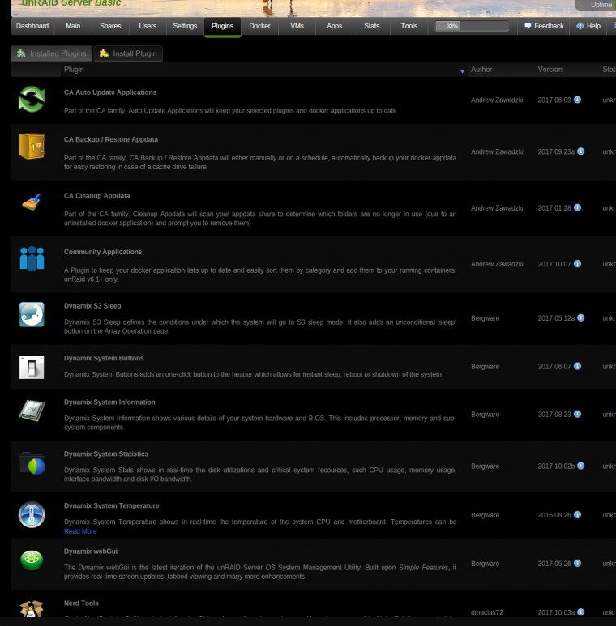Open the Docker page
616x626 pixels.
coord(259,26)
